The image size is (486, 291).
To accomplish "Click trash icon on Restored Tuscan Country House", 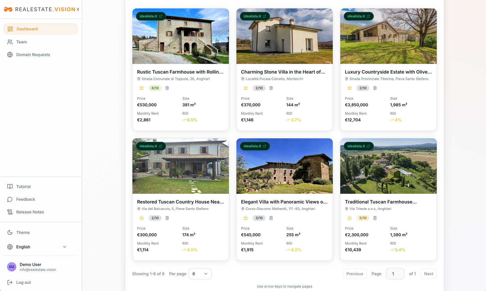I will (x=167, y=218).
